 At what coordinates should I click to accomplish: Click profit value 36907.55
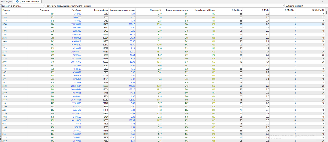tap(77, 17)
